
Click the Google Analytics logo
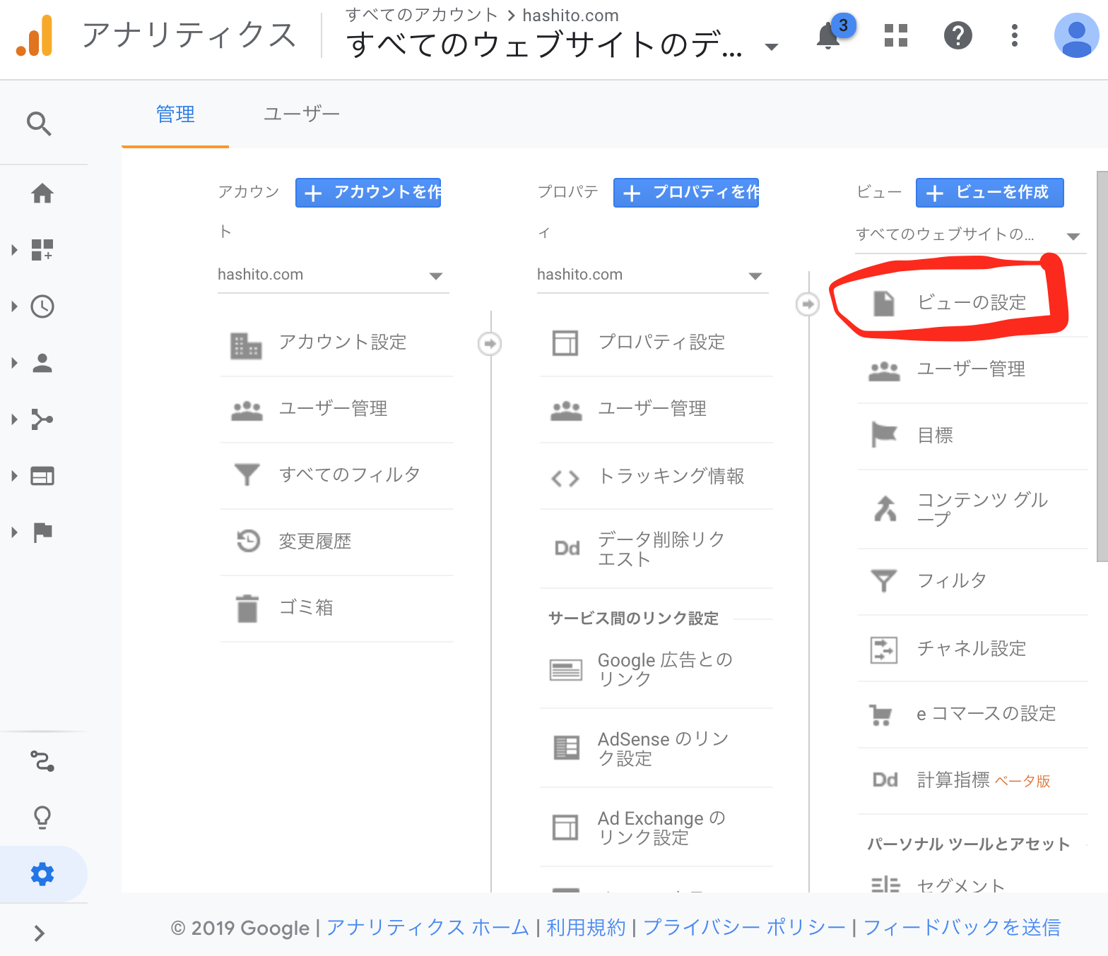(35, 35)
